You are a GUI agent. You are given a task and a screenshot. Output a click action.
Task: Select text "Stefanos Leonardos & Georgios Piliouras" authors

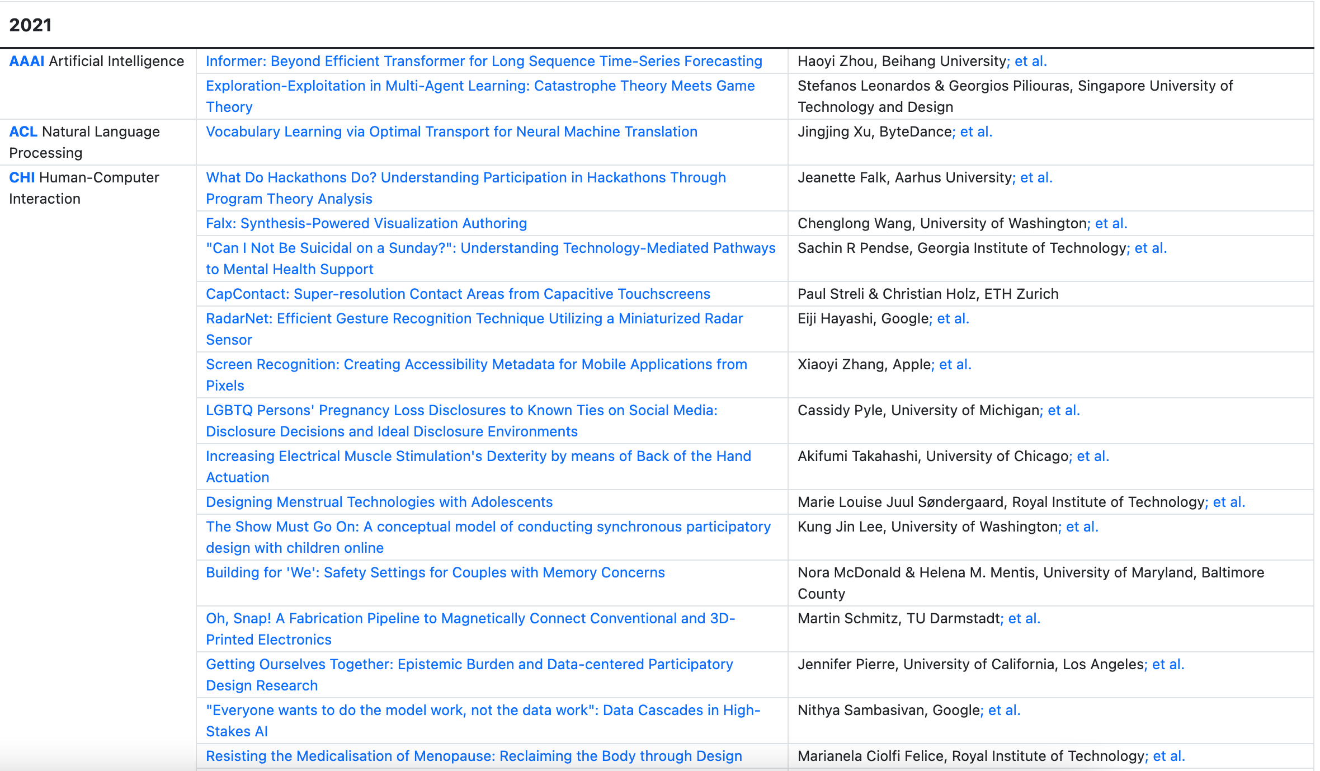pos(933,86)
